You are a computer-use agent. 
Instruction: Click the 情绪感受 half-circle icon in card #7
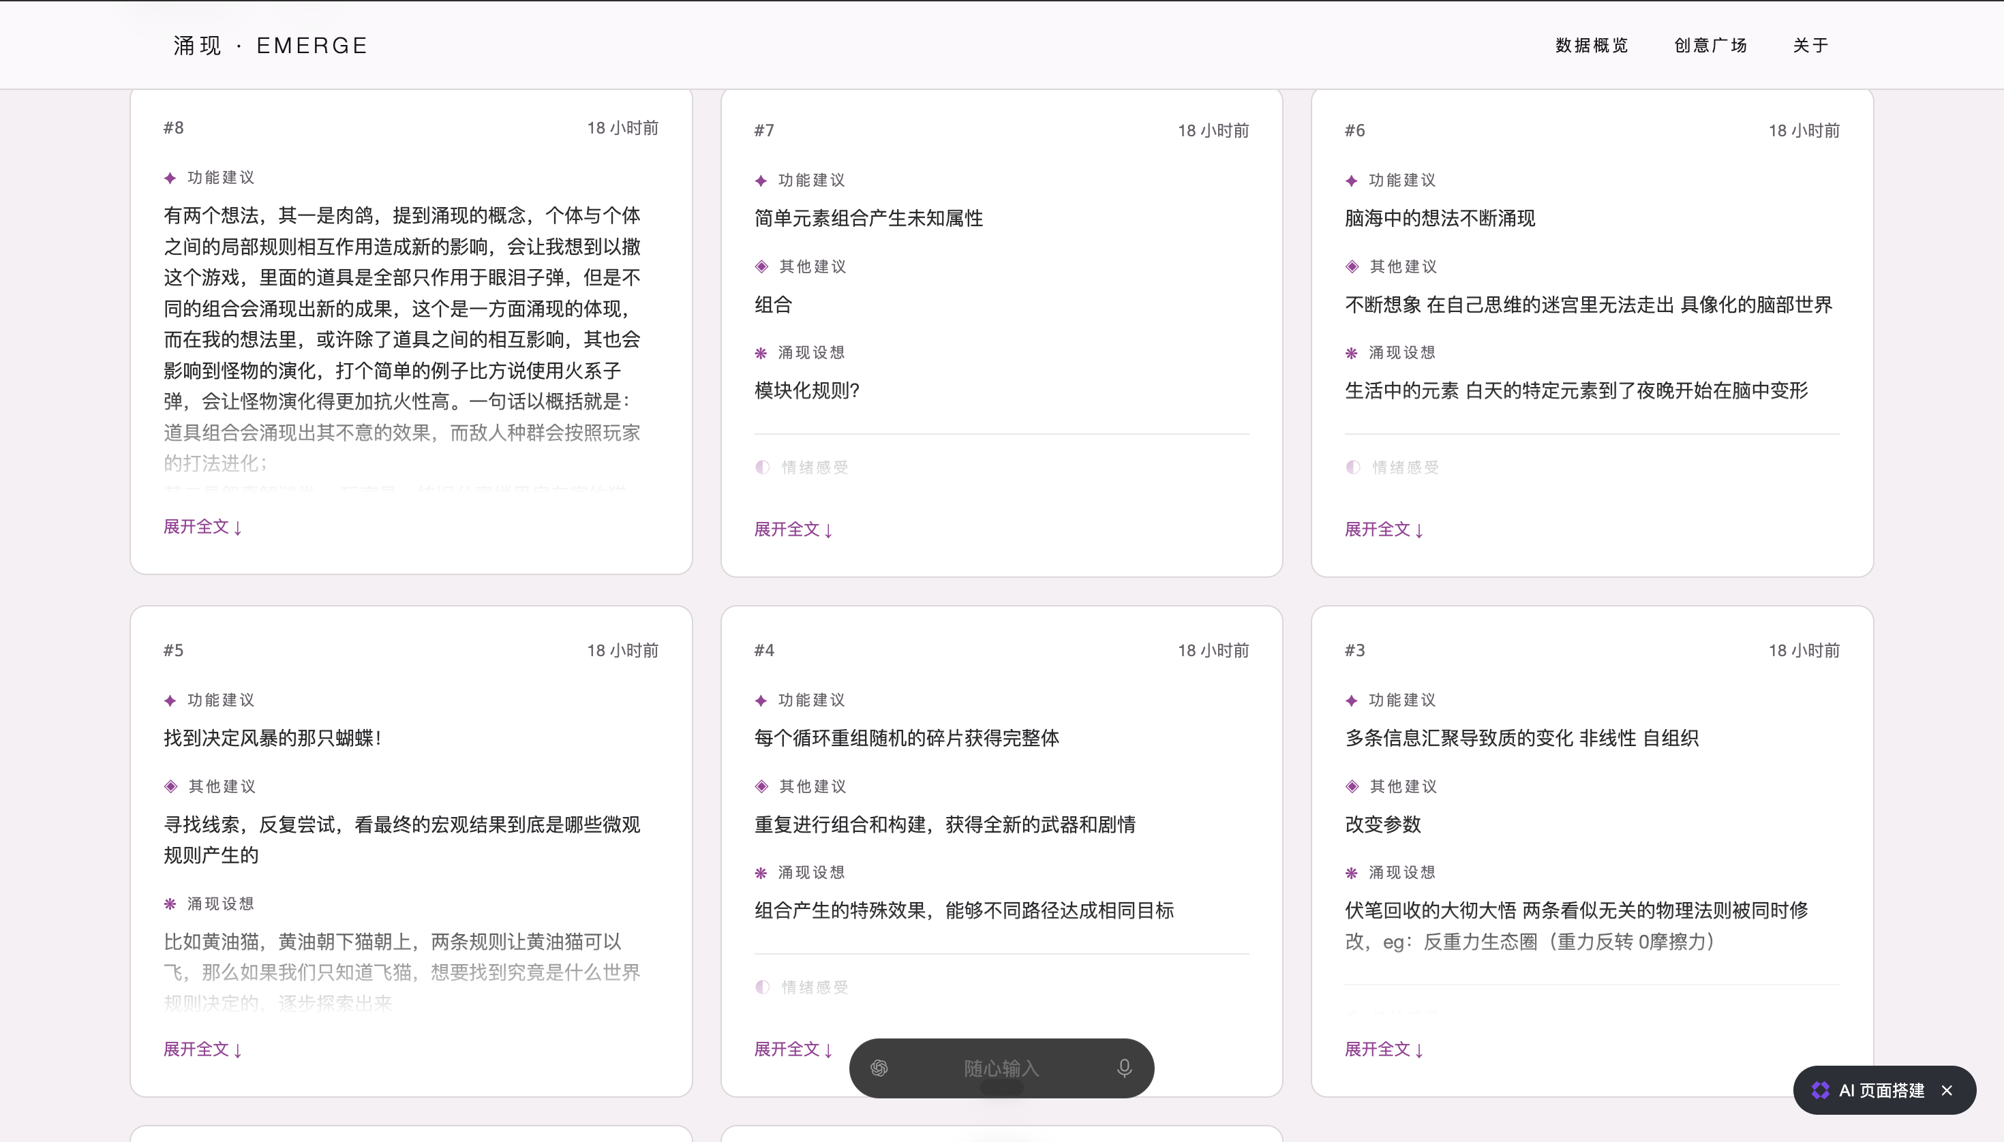[762, 467]
